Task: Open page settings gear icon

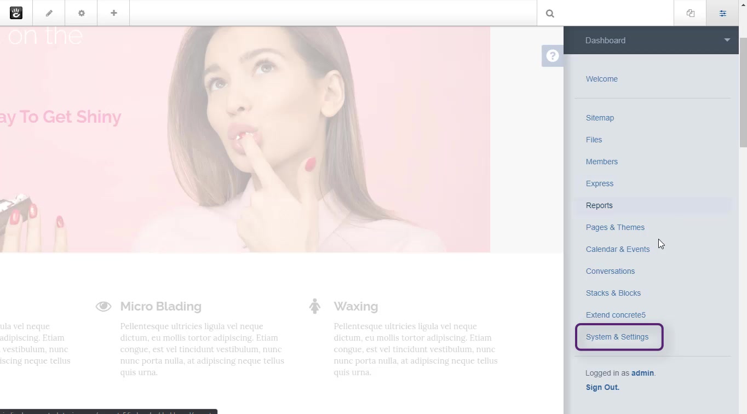Action: pyautogui.click(x=81, y=13)
